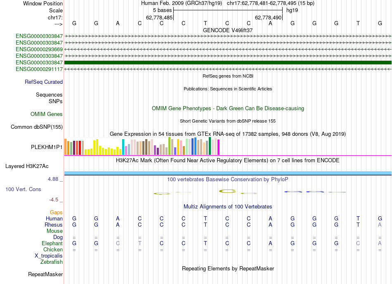Screen dimensions: 392x284
Task: Click the dark green bar in GTEx chart
Action: click(x=210, y=146)
